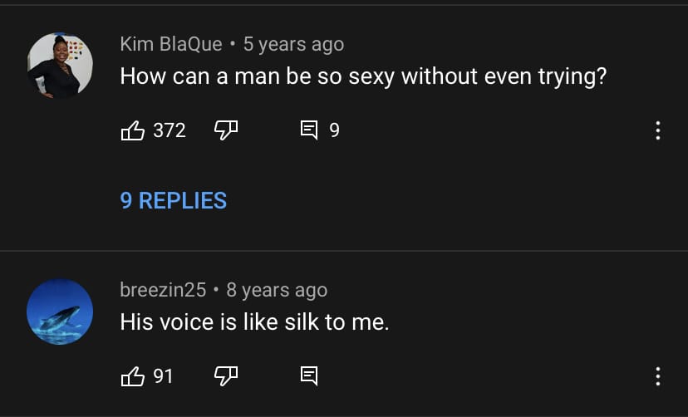
Task: Open breezin25's whale avatar
Action: tap(60, 312)
